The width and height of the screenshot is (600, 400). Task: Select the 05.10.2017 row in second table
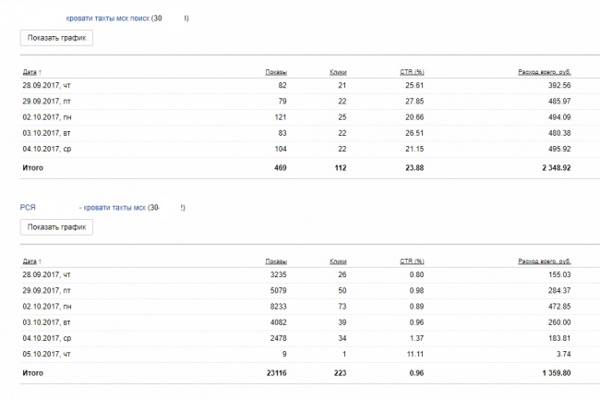310,354
